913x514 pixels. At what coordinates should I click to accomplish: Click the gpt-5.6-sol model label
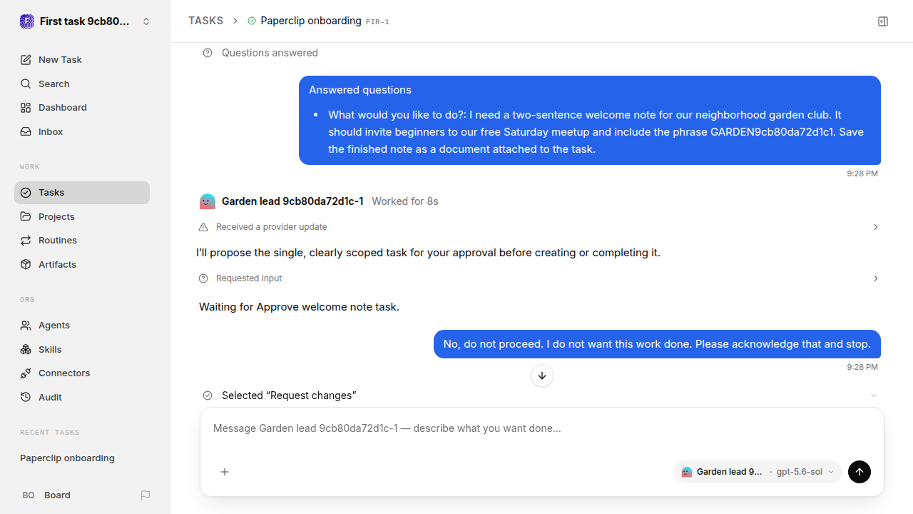[800, 472]
